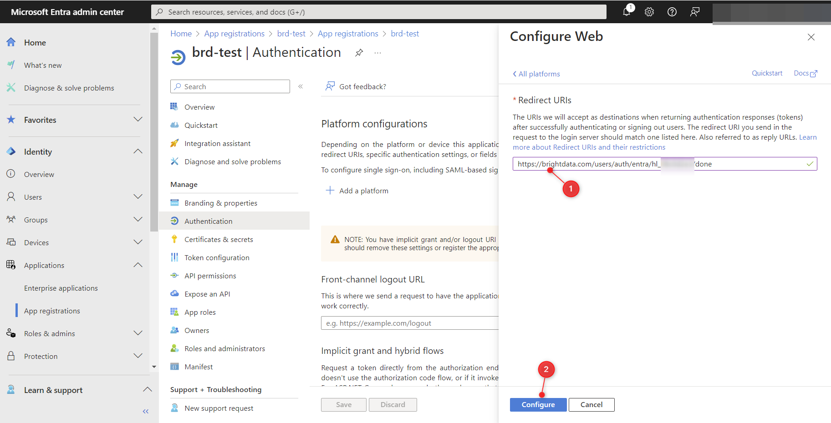
Task: Click the Integration assistant rocket icon
Action: point(174,143)
